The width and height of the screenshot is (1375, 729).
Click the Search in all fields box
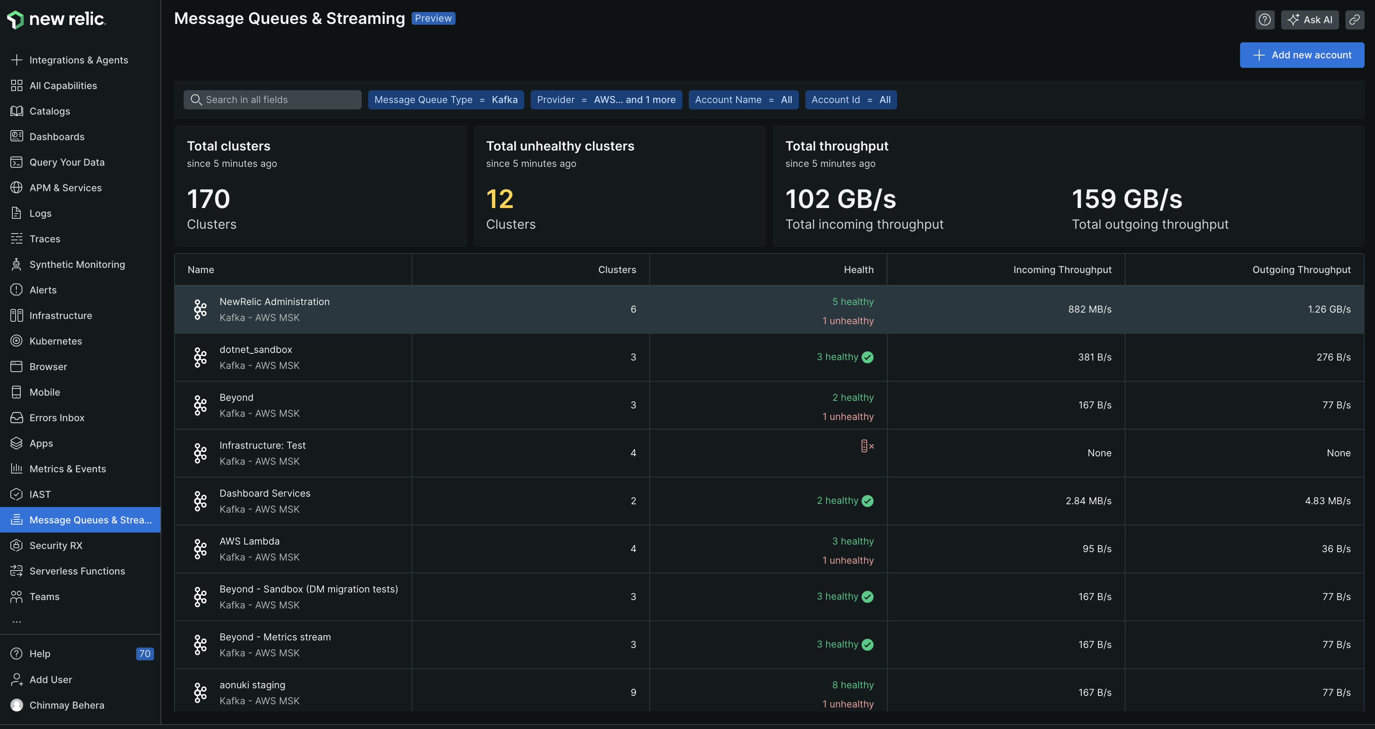(x=272, y=99)
